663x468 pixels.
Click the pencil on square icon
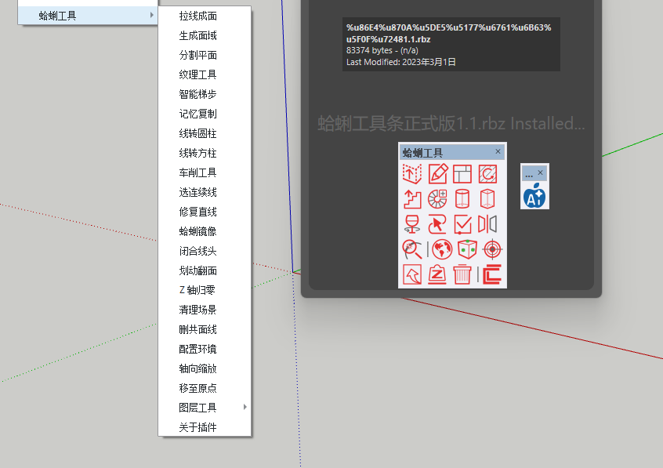click(437, 173)
